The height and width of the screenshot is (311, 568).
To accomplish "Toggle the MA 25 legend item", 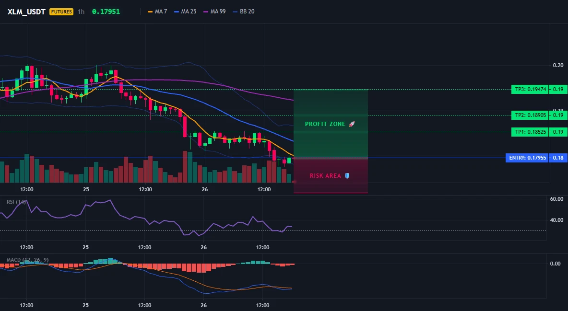I will click(186, 12).
